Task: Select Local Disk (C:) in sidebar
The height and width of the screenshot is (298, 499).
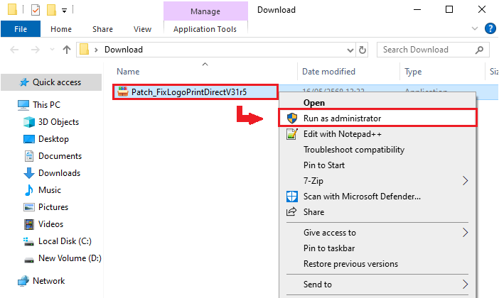Action: (x=64, y=241)
